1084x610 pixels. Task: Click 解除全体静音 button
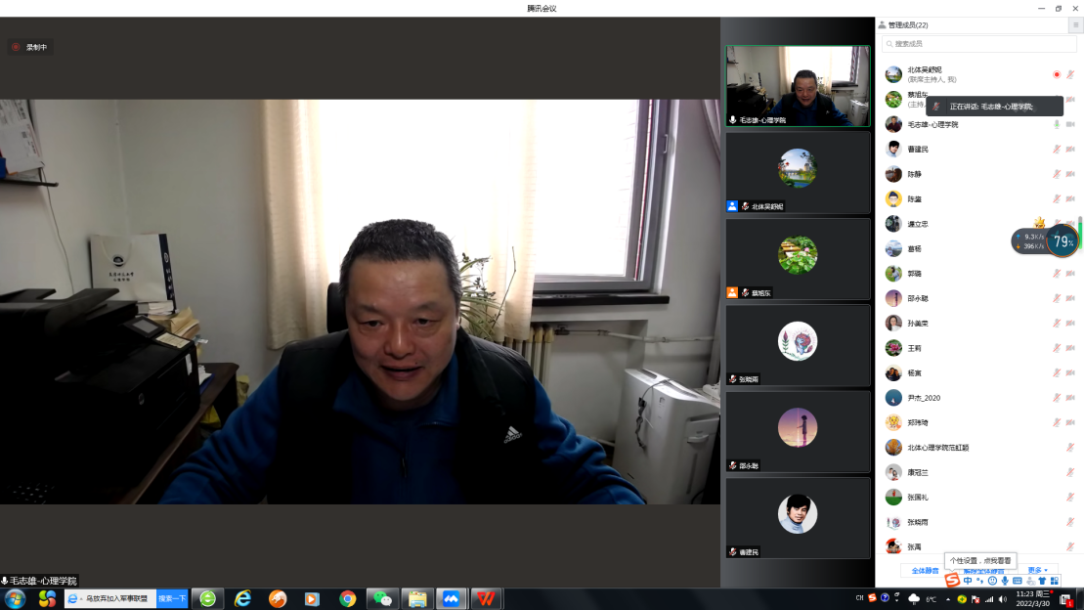tap(983, 572)
